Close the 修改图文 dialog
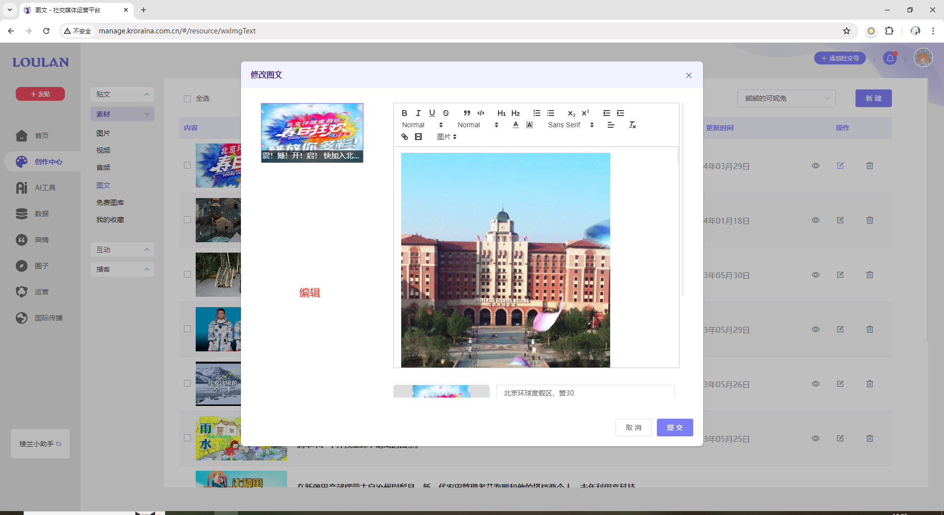 click(688, 75)
